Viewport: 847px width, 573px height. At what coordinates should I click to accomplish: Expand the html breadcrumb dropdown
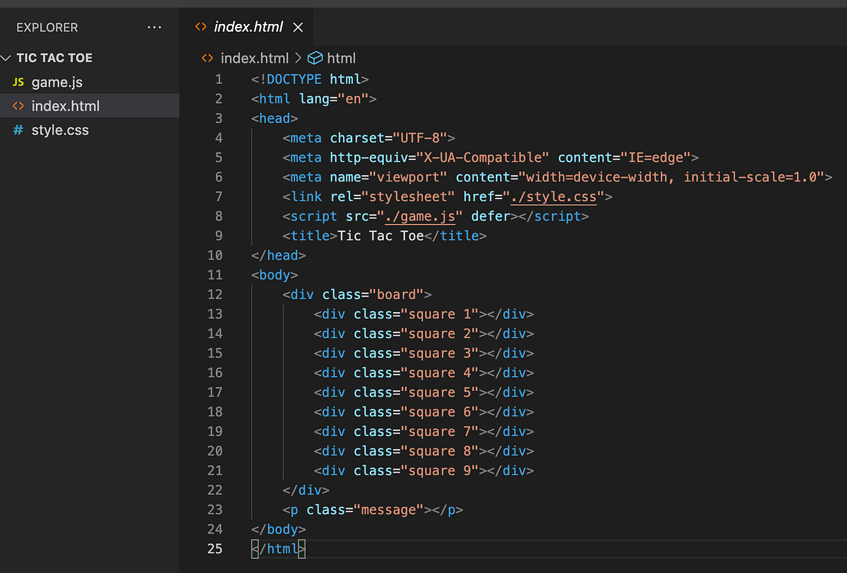[x=342, y=58]
